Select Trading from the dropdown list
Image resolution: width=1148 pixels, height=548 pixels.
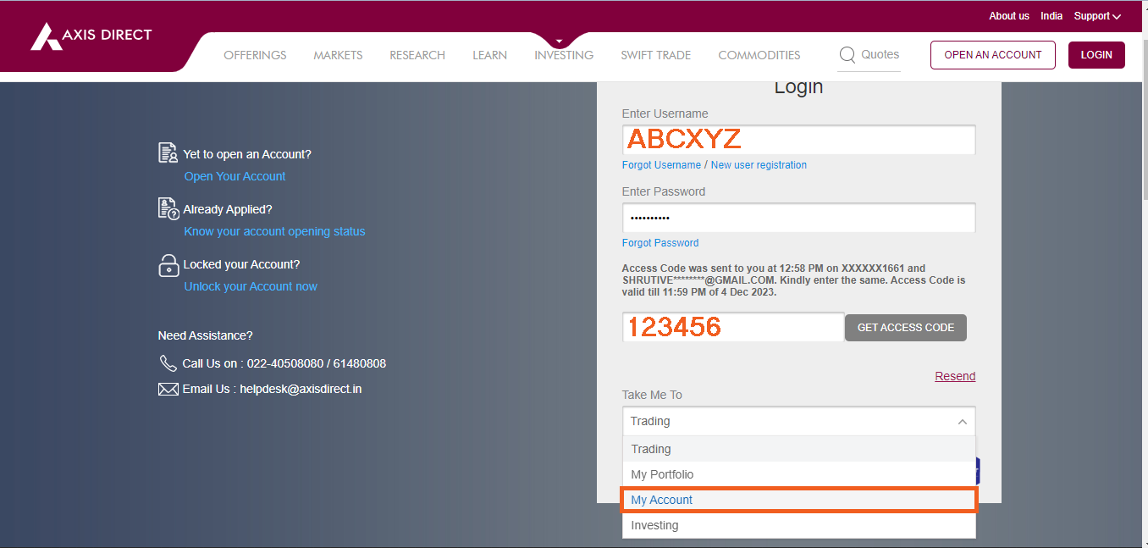pyautogui.click(x=798, y=449)
